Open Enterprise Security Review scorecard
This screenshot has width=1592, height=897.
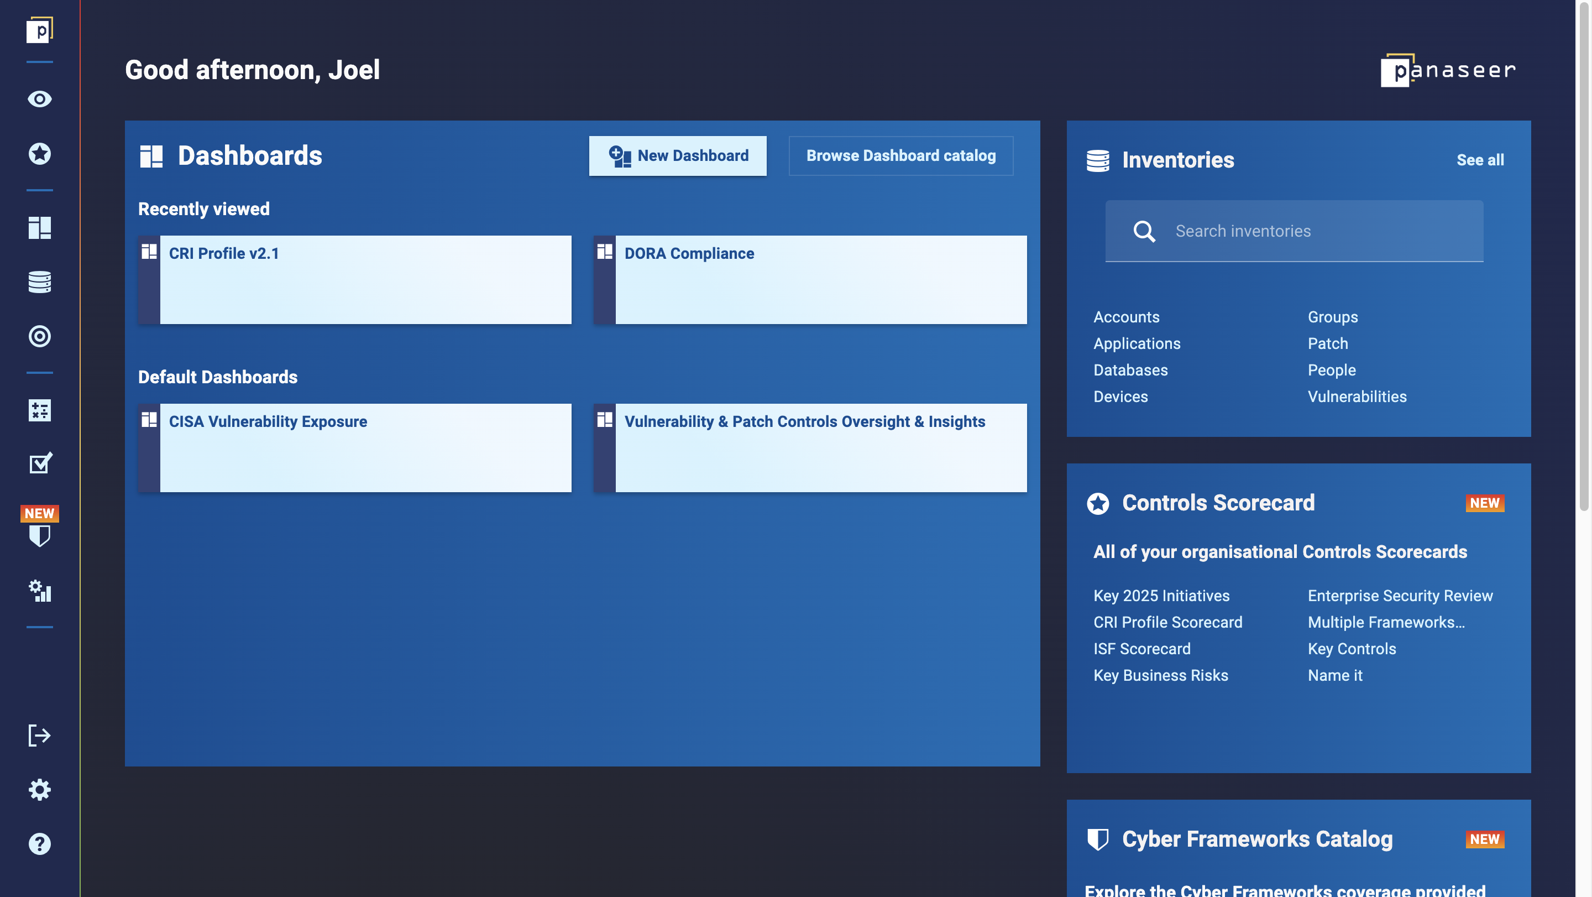[1400, 596]
